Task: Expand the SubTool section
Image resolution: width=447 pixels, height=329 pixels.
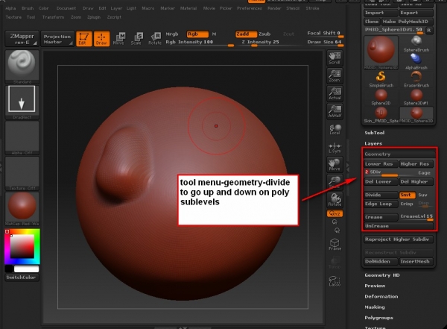Action: coord(374,133)
